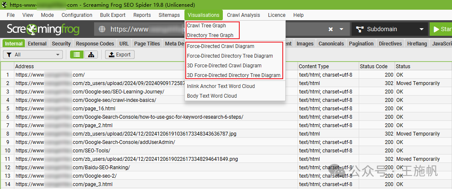Open the All filter dropdown

pos(33,55)
